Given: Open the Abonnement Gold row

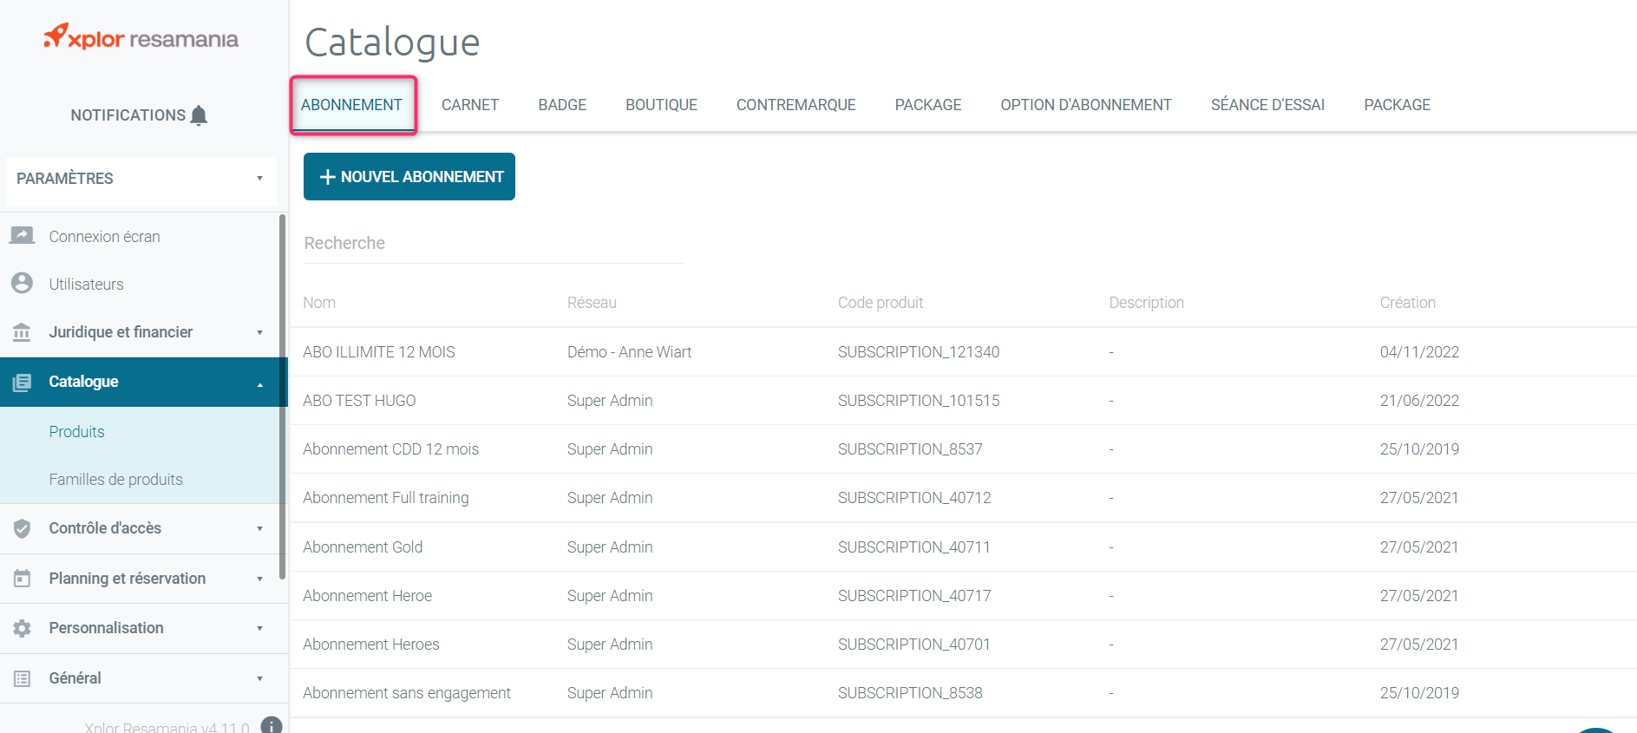Looking at the screenshot, I should pos(963,547).
